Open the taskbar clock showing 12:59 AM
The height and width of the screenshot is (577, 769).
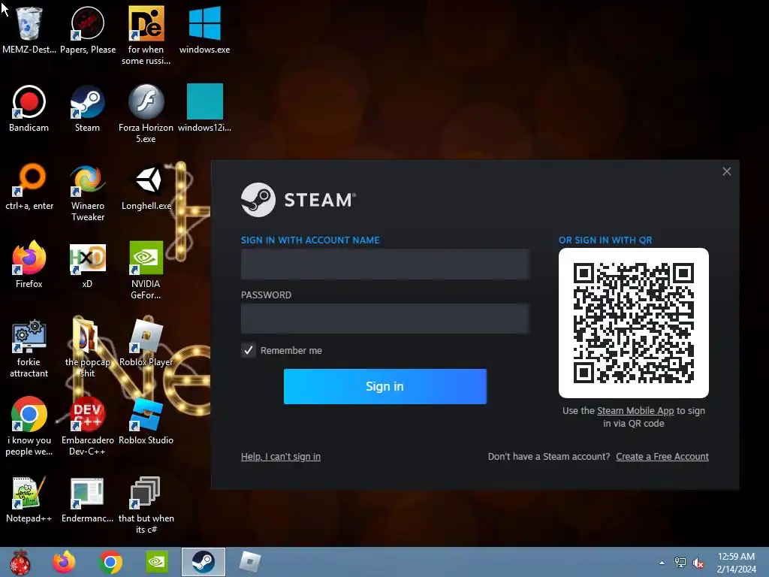tap(736, 563)
